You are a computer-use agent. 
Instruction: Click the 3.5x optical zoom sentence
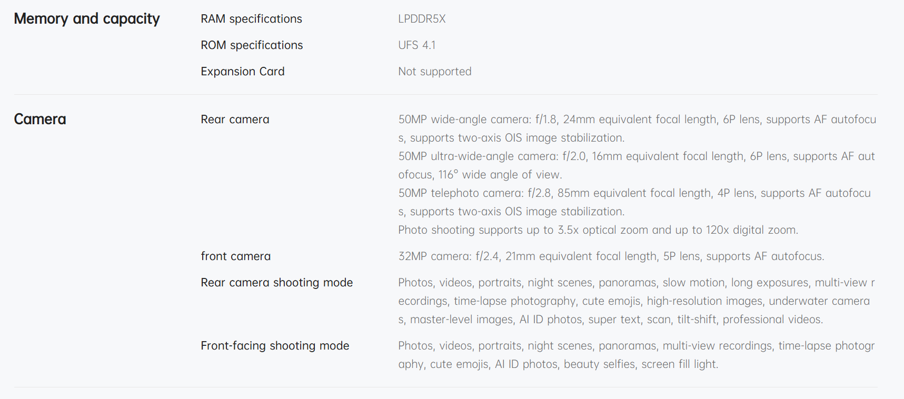(x=598, y=230)
